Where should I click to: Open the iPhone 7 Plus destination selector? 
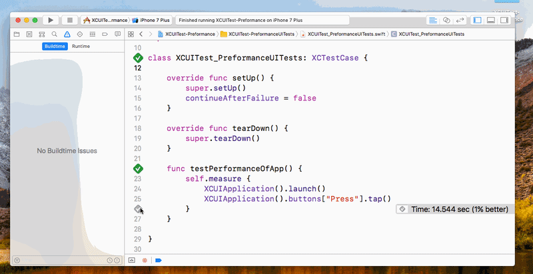click(x=151, y=21)
